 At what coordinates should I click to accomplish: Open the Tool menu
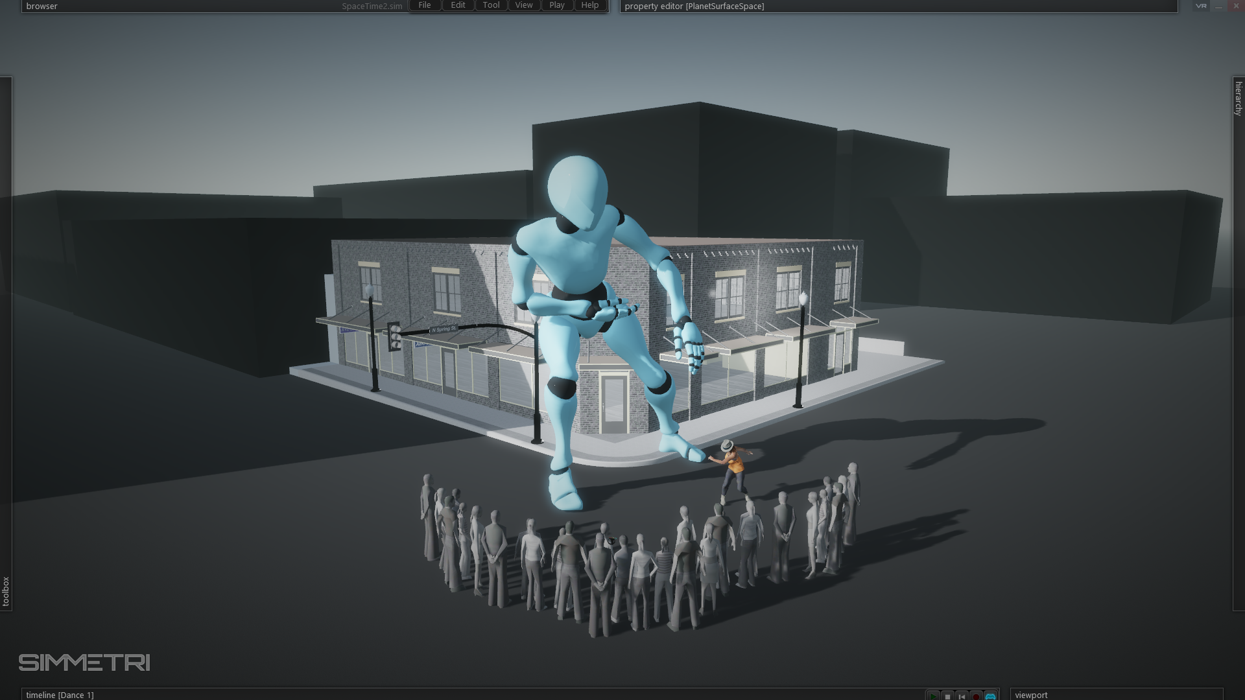pos(491,5)
